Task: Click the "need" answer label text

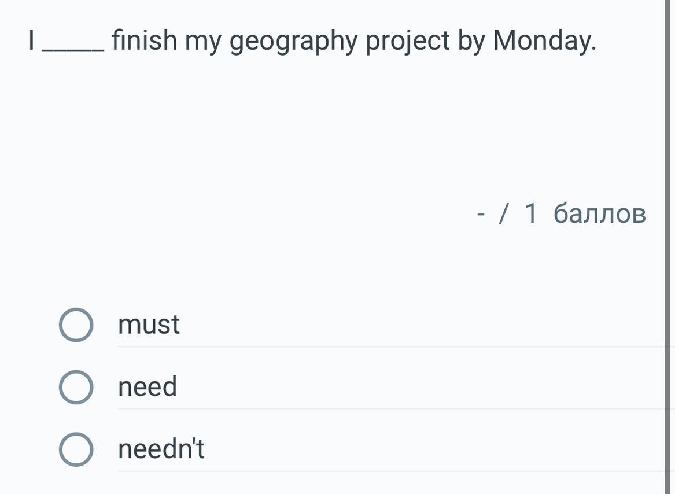Action: 147,386
